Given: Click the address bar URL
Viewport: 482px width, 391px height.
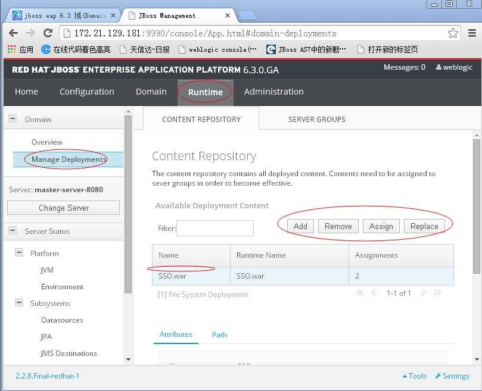Looking at the screenshot, I should tap(205, 33).
